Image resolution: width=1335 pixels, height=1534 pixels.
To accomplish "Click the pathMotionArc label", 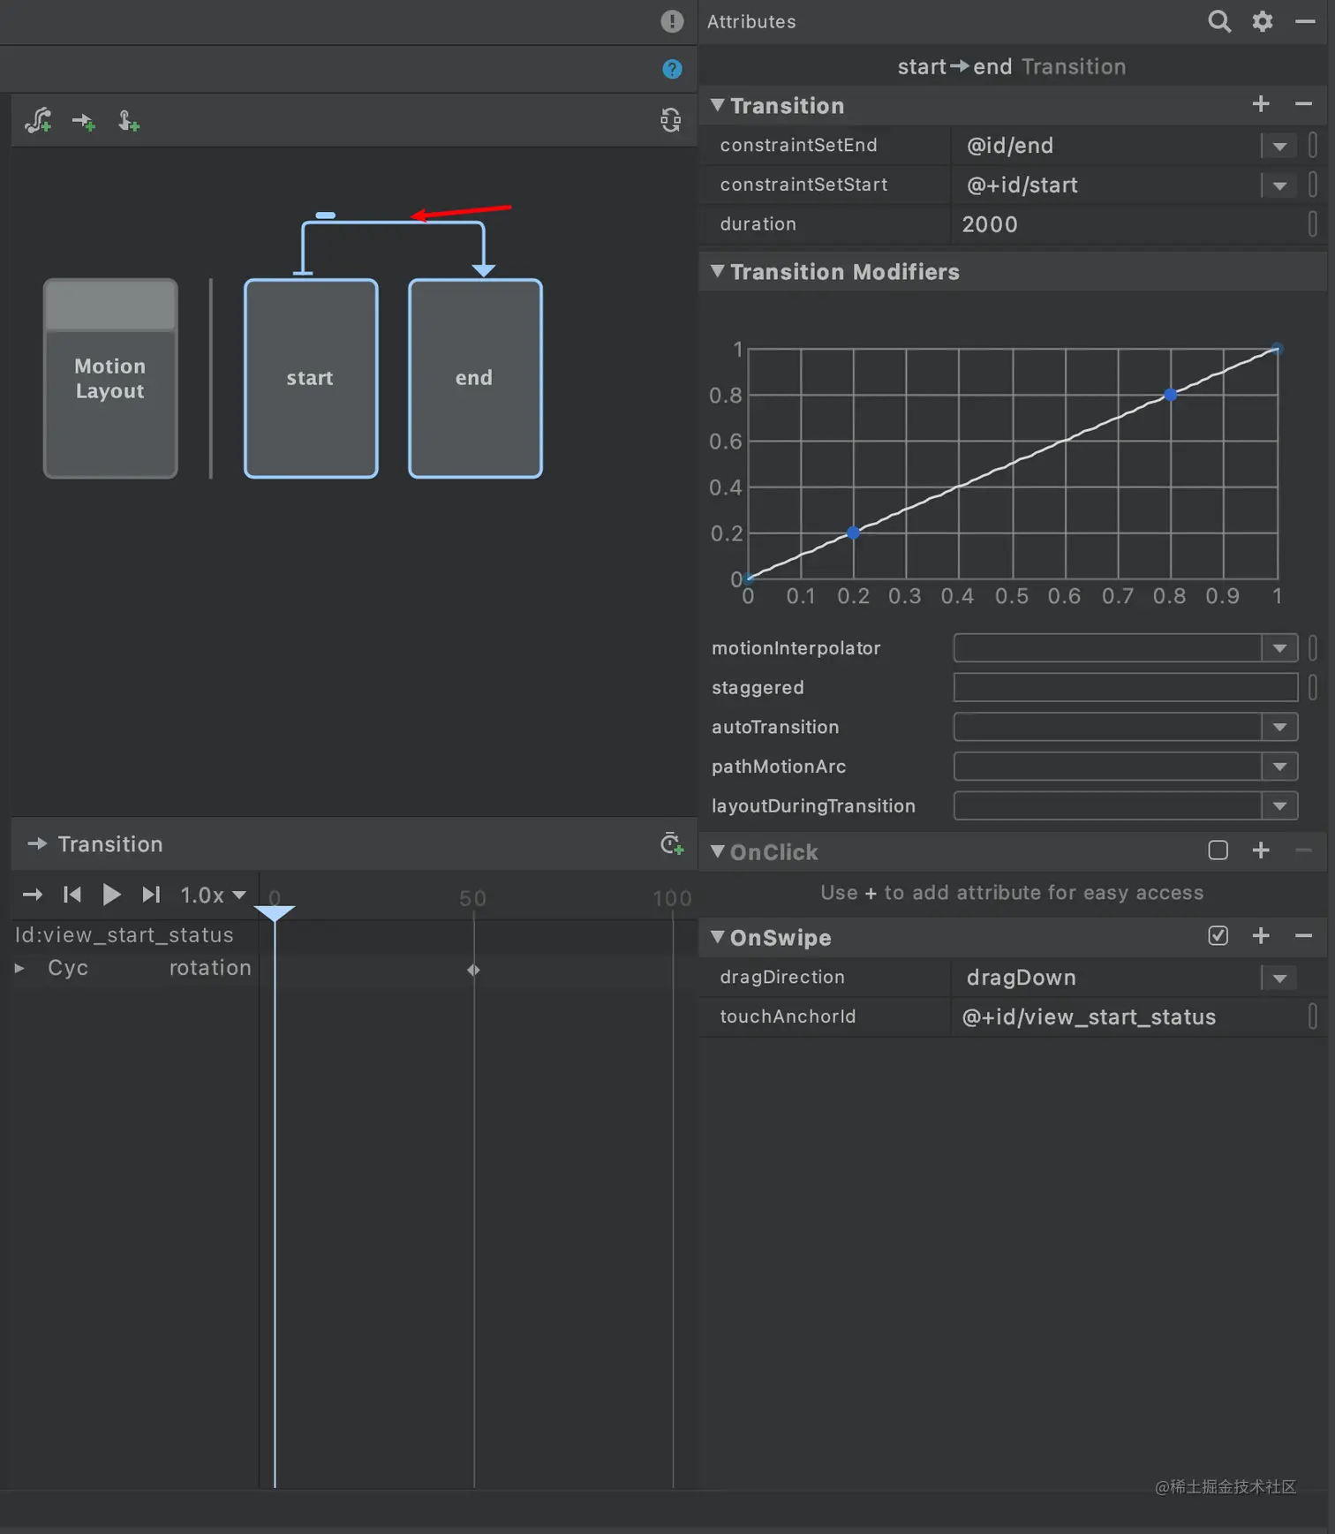I will pyautogui.click(x=779, y=767).
